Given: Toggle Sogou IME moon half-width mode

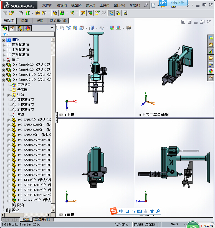Looking at the screenshot, I should 127,211.
